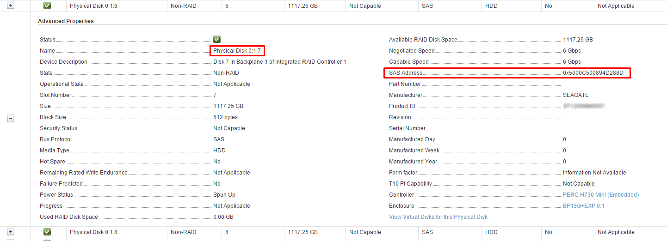View Virtual Disks for this Physical Disk
This screenshot has width=667, height=241.
pyautogui.click(x=438, y=217)
